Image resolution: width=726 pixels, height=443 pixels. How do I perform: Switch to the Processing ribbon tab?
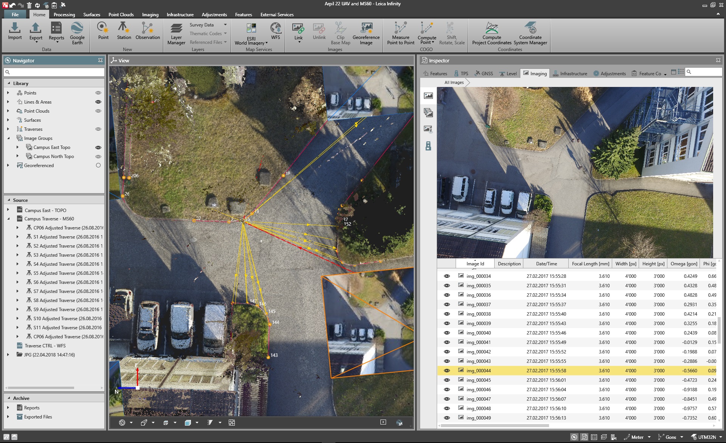click(x=64, y=15)
